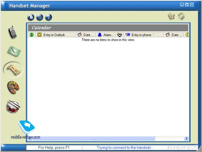Select the calendar scroll icon in sidebar
202x152 pixels.
[x=14, y=70]
